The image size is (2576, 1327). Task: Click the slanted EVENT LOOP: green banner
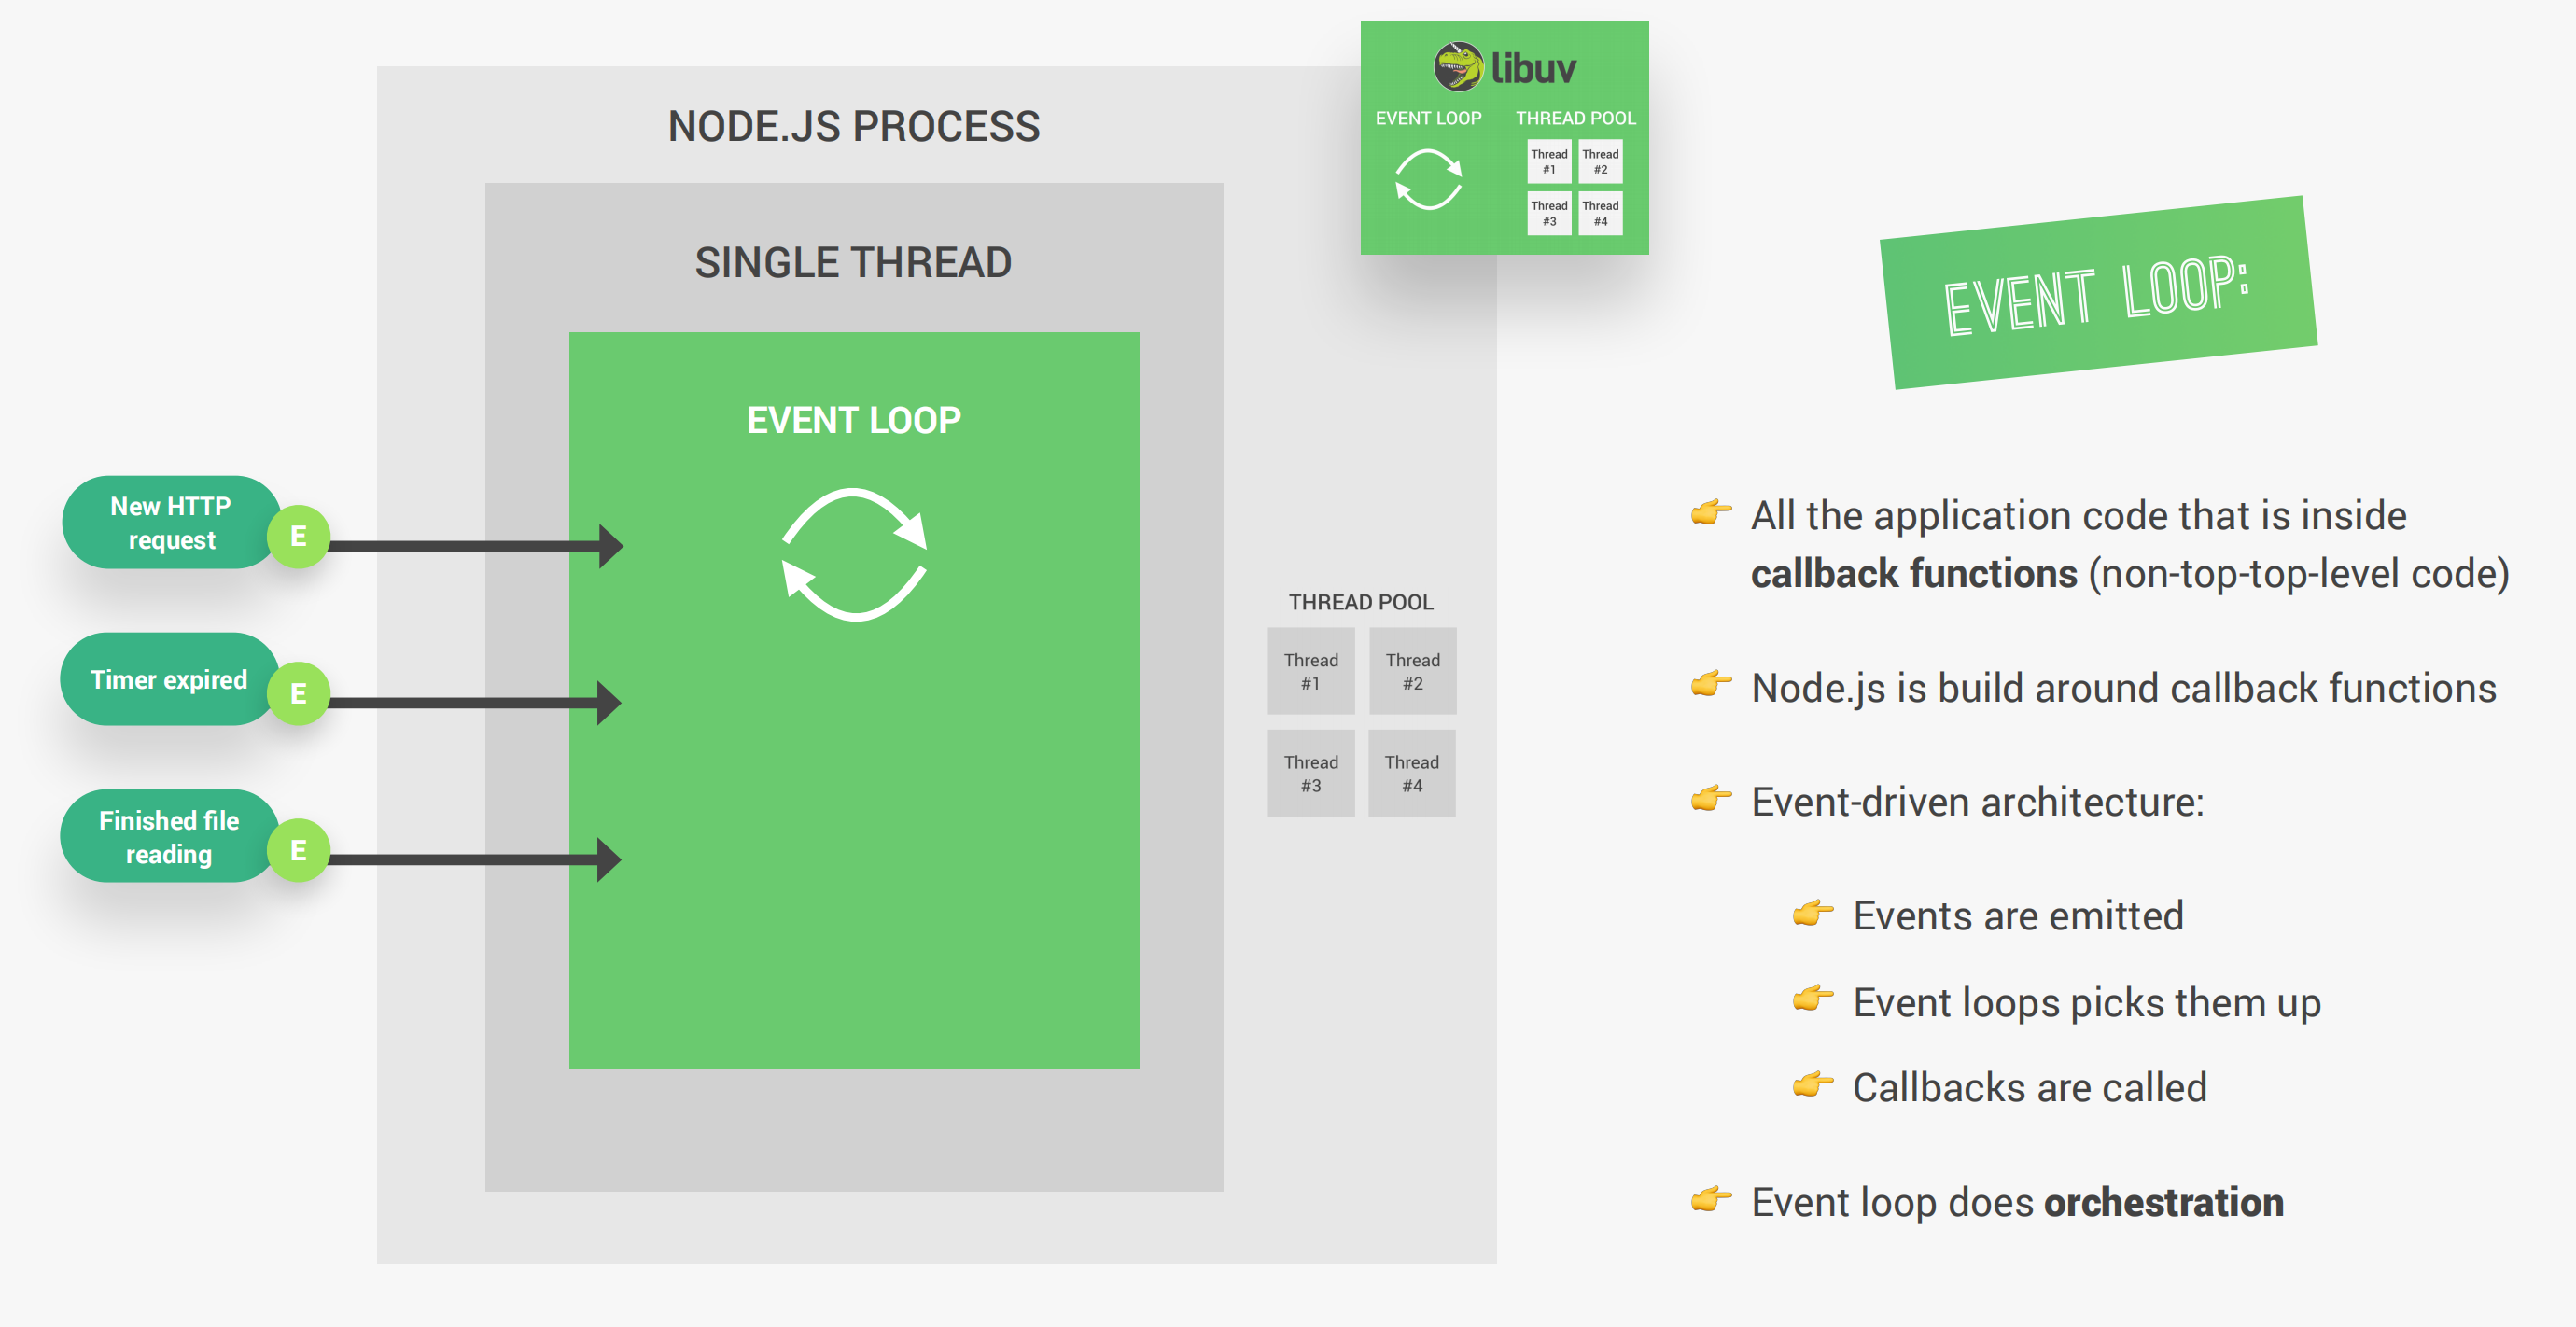2097,293
